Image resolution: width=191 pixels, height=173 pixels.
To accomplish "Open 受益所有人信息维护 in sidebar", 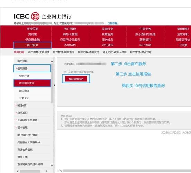I will click(x=29, y=142).
